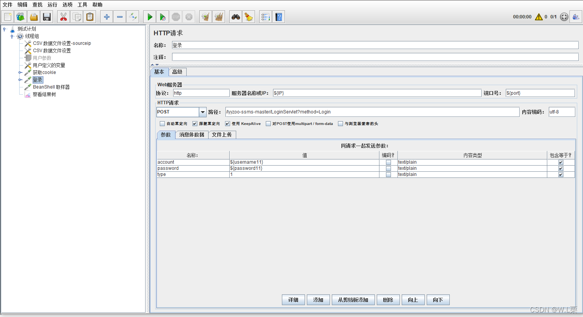583x317 pixels.
Task: Click the Copy icon in toolbar
Action: pyautogui.click(x=77, y=17)
